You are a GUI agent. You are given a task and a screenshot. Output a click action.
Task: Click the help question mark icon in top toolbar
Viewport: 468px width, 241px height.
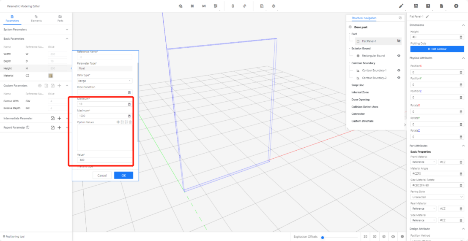pyautogui.click(x=428, y=6)
